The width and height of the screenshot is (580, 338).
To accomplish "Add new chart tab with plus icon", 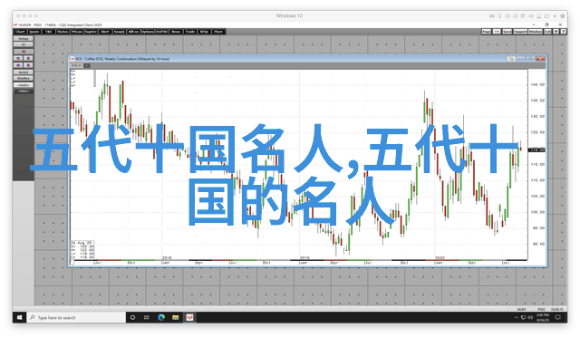I will pyautogui.click(x=87, y=65).
